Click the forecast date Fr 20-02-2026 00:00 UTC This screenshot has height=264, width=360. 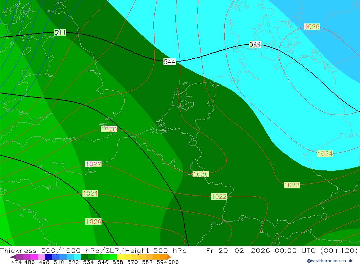[261, 250]
